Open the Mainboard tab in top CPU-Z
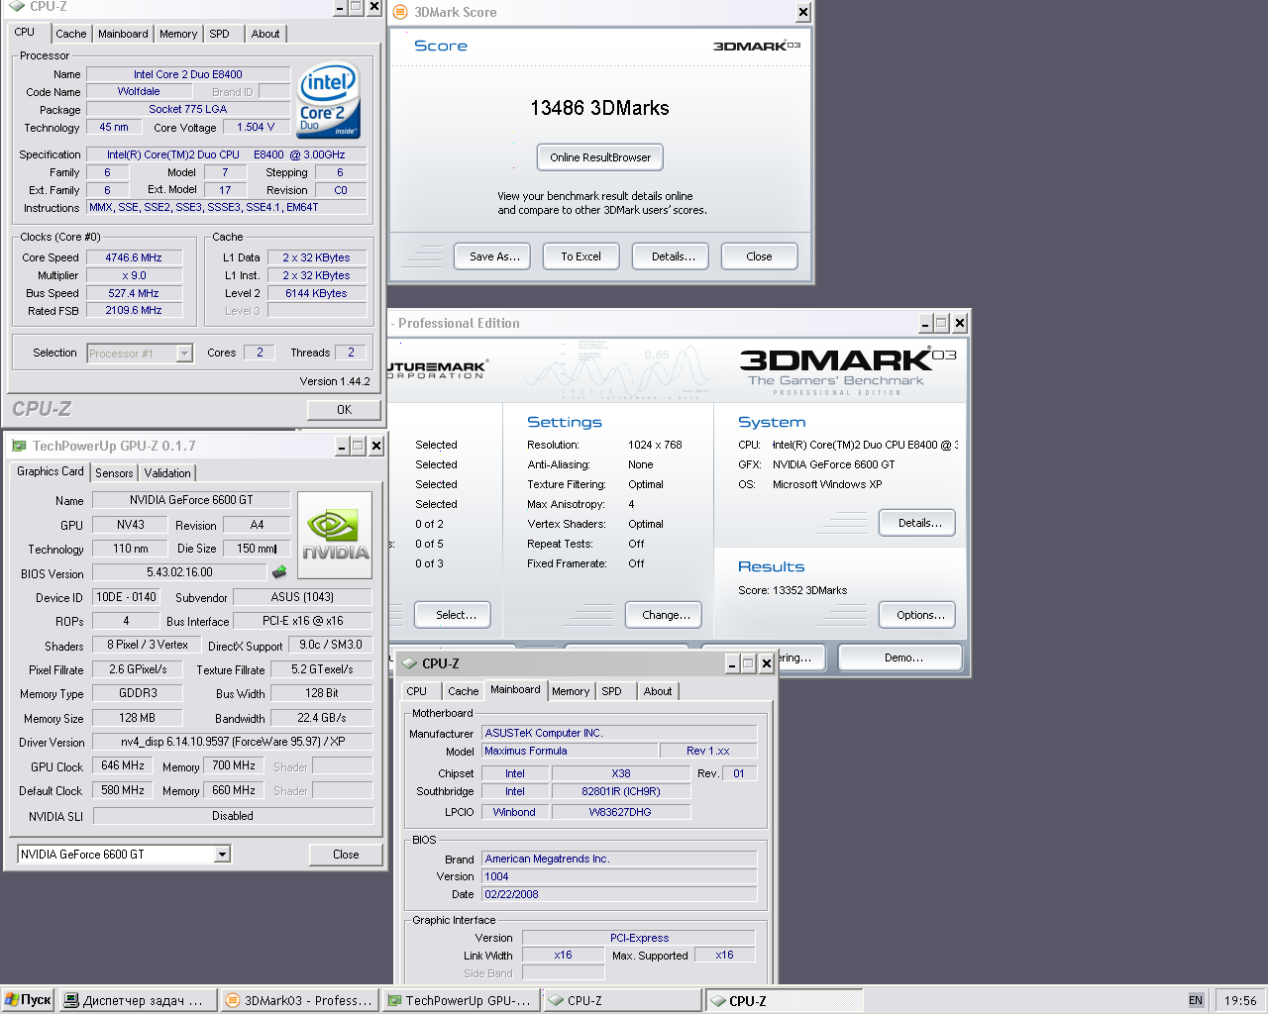Screen dimensions: 1268x1014 coord(123,34)
